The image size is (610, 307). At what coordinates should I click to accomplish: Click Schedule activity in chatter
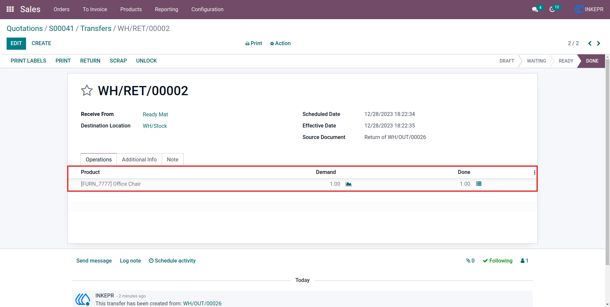point(172,261)
